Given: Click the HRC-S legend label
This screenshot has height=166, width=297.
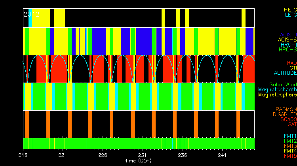Looking at the screenshot, I should coord(287,50).
